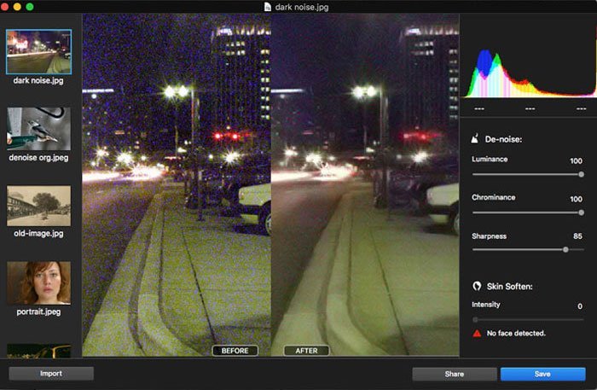Click the 'old-image.jpg' file name label

pos(39,233)
